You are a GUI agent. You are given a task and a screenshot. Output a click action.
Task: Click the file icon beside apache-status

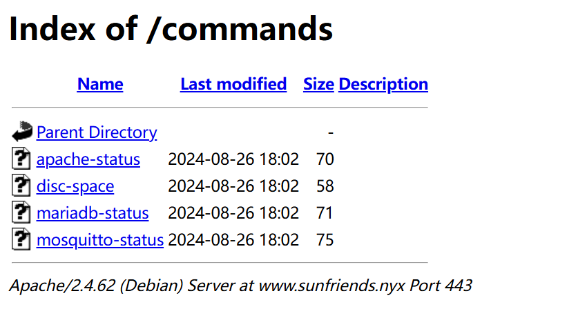(22, 159)
